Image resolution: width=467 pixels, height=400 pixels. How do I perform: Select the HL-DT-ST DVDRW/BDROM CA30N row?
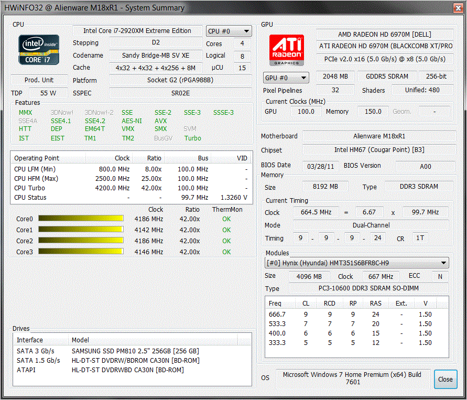click(132, 360)
